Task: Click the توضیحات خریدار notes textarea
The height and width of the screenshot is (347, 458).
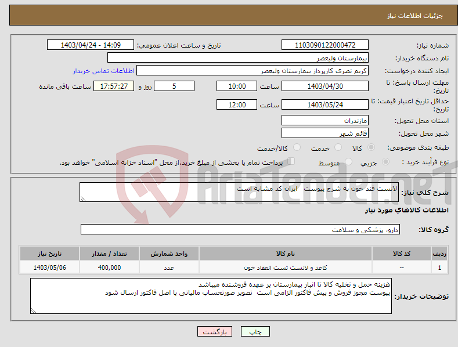Action: (211, 296)
